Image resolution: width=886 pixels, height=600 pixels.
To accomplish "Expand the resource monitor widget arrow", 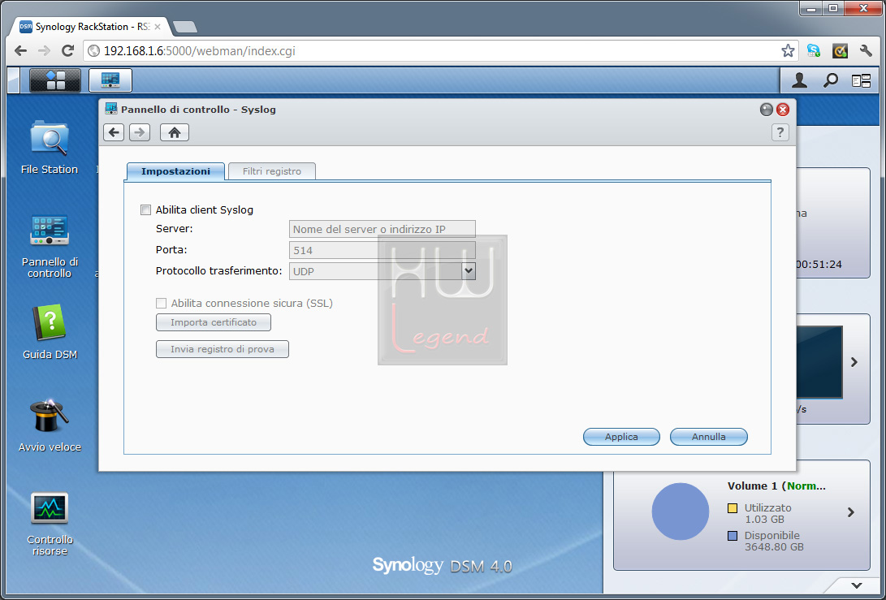I will (x=854, y=362).
